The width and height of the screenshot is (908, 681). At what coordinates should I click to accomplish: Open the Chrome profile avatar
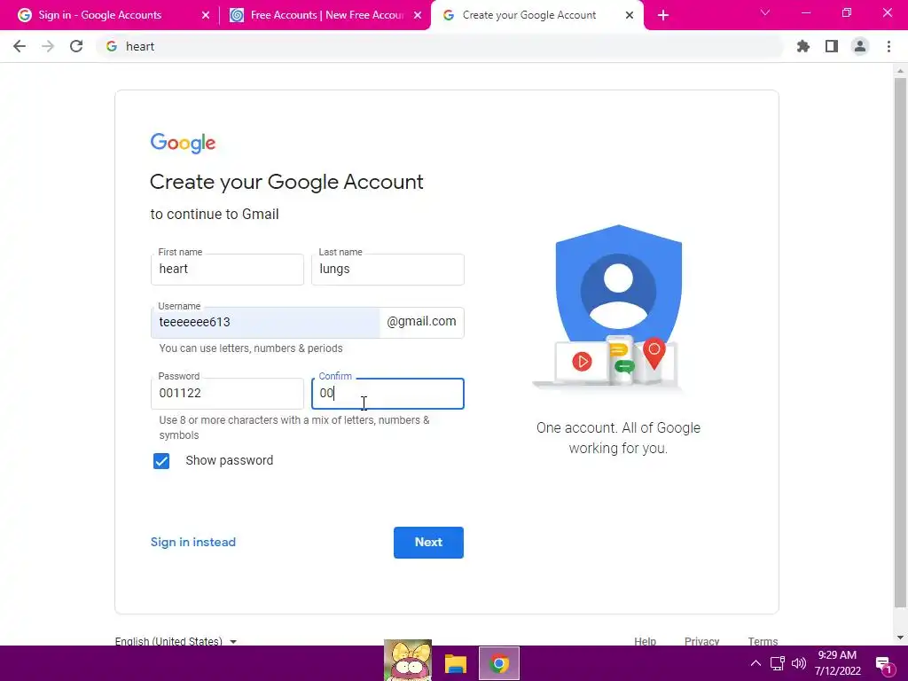860,46
